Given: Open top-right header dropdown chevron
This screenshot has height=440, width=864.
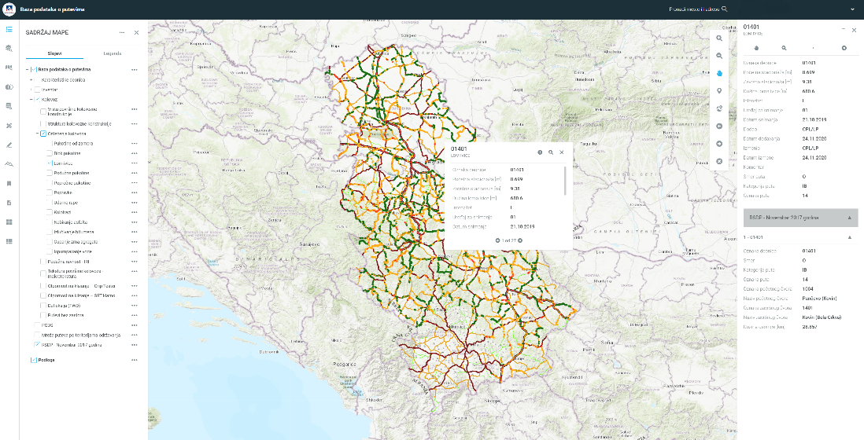Looking at the screenshot, I should tap(854, 9).
